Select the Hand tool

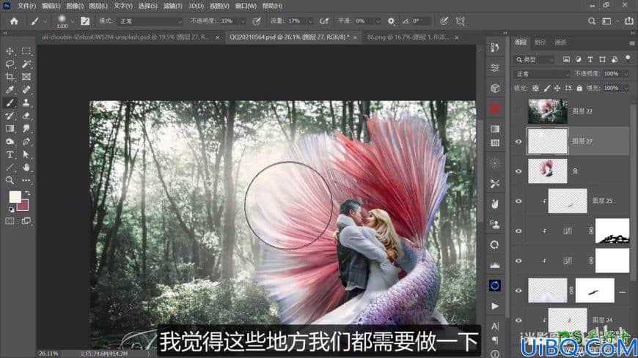(x=26, y=168)
